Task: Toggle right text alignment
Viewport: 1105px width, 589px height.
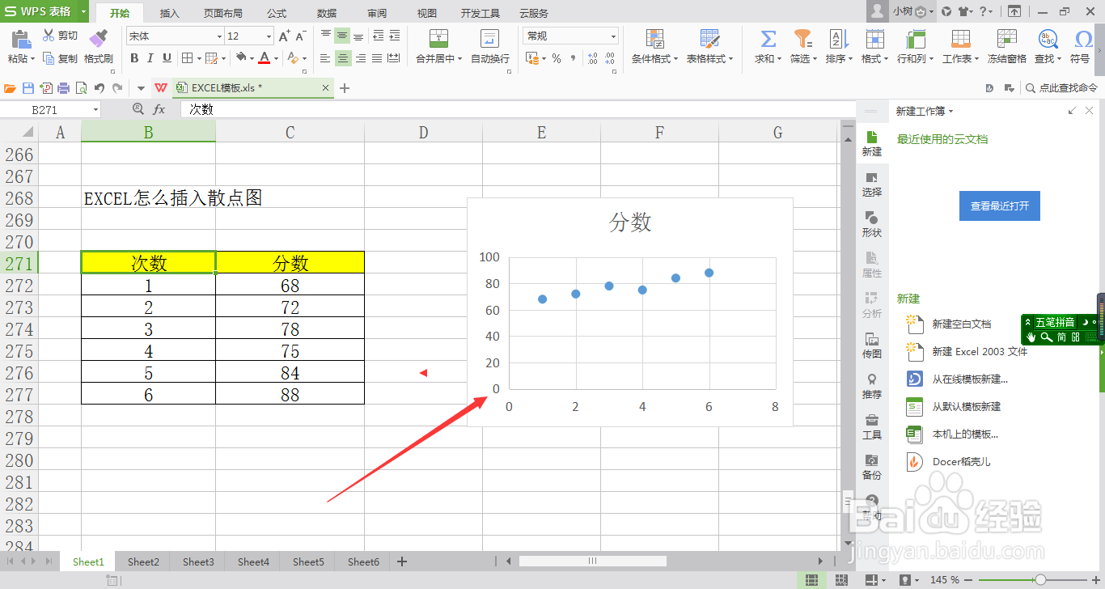Action: pos(360,58)
